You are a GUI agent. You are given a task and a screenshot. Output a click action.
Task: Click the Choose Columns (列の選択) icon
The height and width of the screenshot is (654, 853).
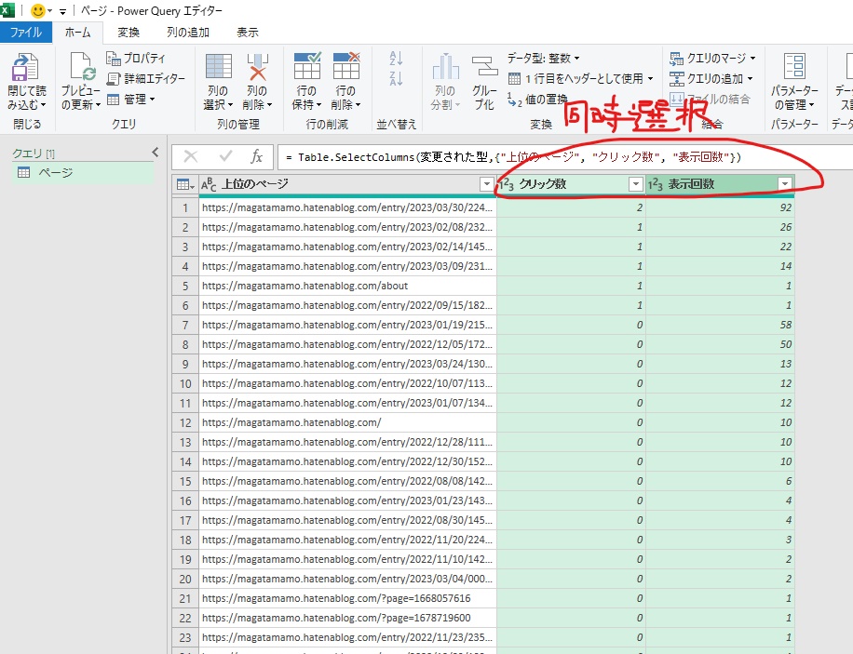click(219, 66)
